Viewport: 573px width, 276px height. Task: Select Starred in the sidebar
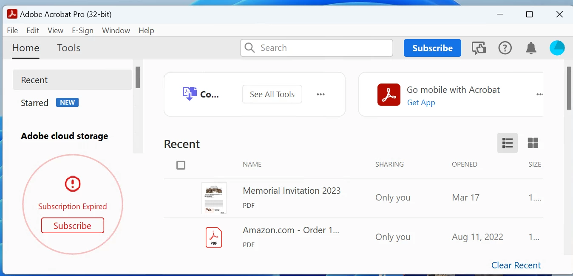(34, 103)
